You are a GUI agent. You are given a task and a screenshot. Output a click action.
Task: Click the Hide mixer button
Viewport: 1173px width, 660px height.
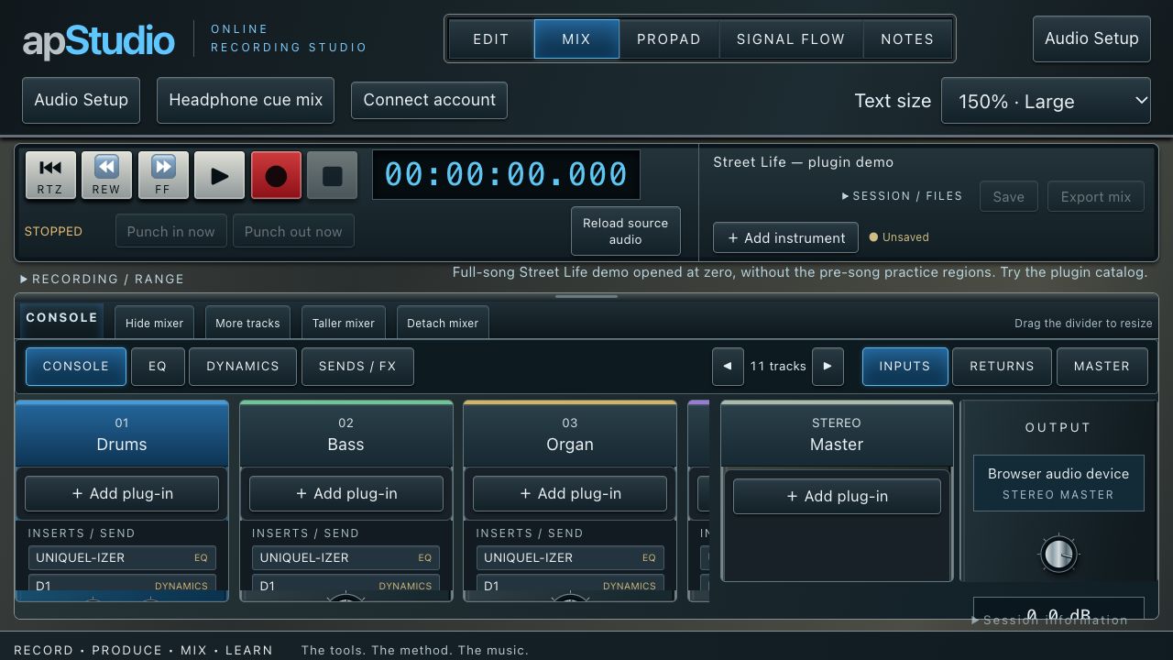click(x=154, y=323)
